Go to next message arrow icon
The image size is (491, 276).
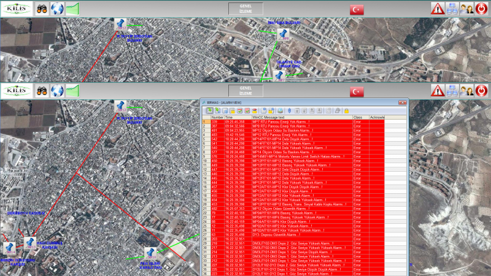pos(312,111)
